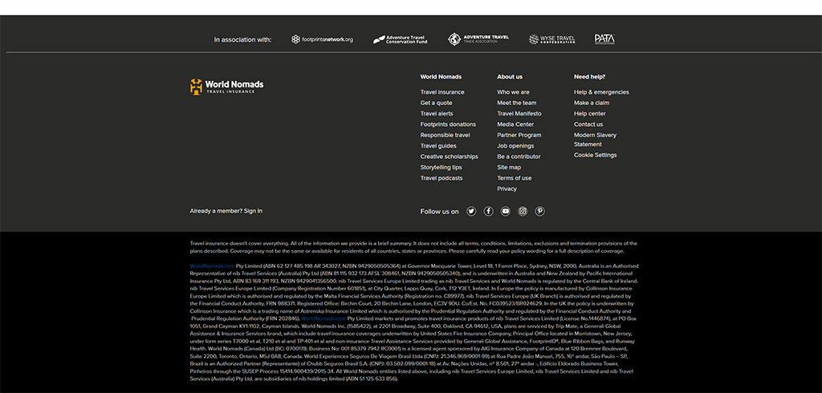This screenshot has width=822, height=393.
Task: Open the PATA partner logo
Action: point(604,39)
